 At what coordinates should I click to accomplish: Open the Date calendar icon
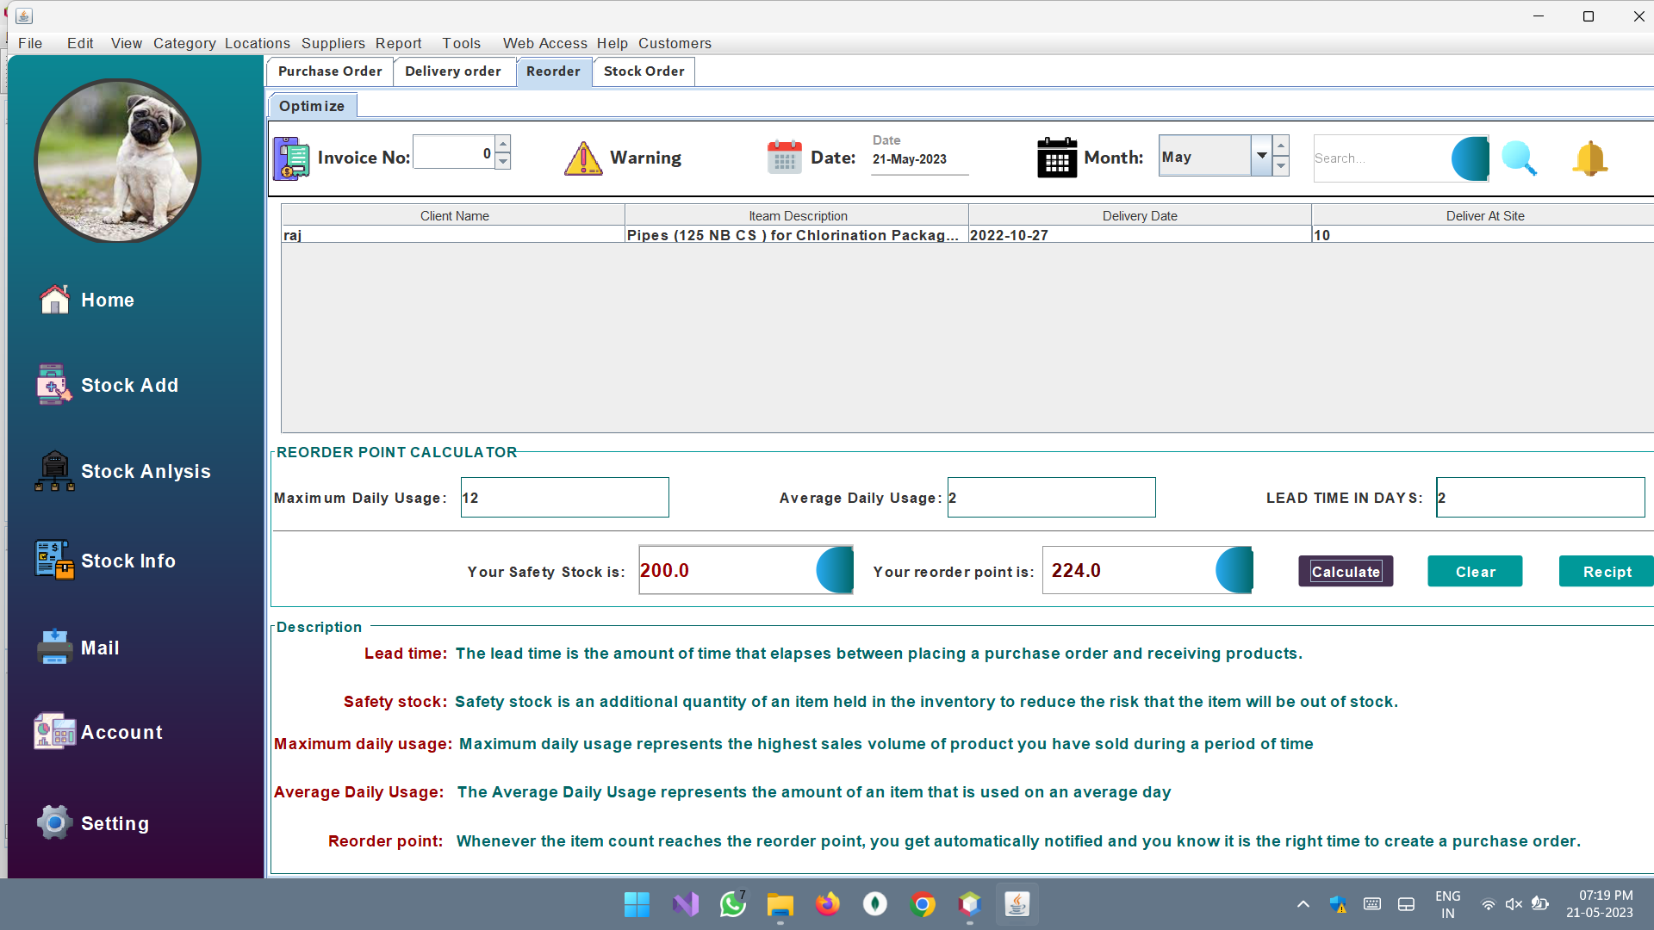(784, 157)
